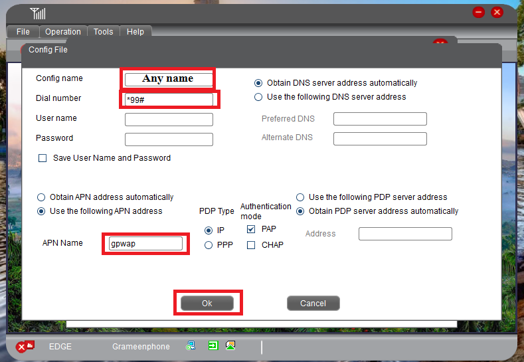The width and height of the screenshot is (524, 362).
Task: Click the red disconnected status icon
Action: point(25,346)
